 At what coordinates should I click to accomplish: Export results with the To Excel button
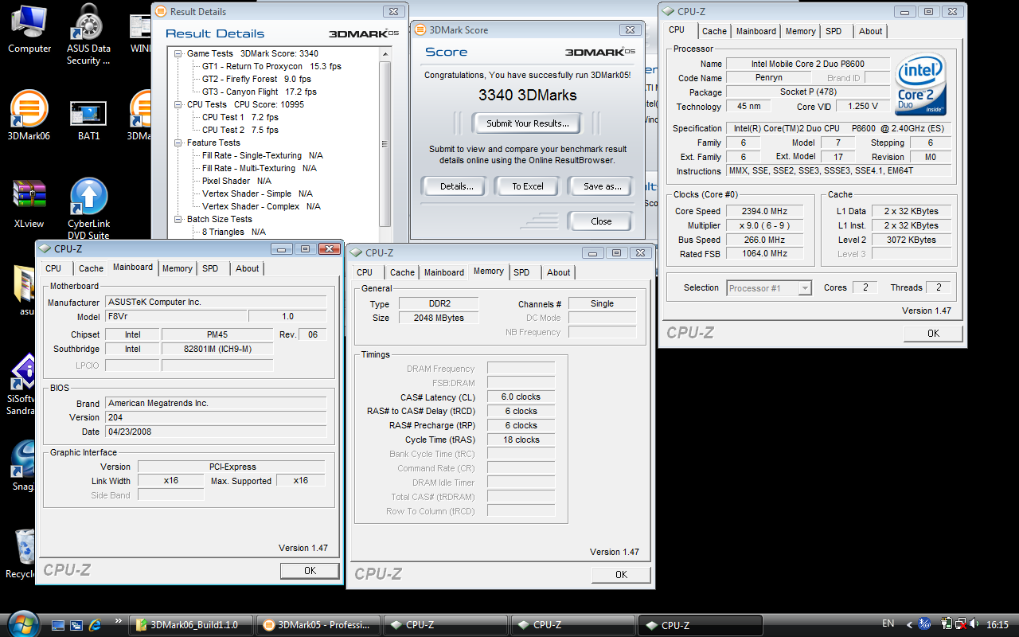click(x=528, y=186)
